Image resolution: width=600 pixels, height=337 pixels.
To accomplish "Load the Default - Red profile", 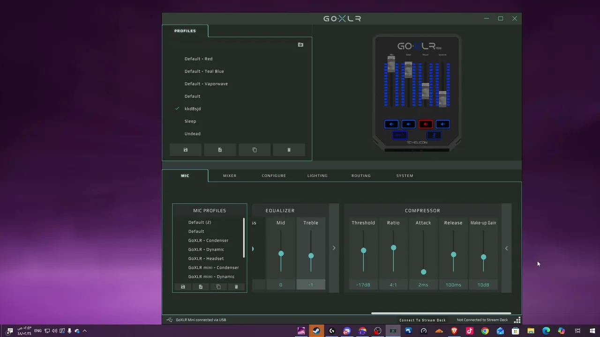I will point(198,59).
